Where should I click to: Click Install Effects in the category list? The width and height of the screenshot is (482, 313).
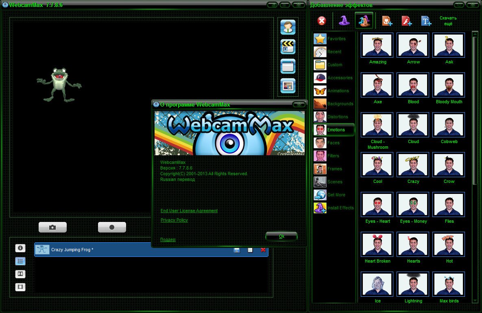pos(334,208)
